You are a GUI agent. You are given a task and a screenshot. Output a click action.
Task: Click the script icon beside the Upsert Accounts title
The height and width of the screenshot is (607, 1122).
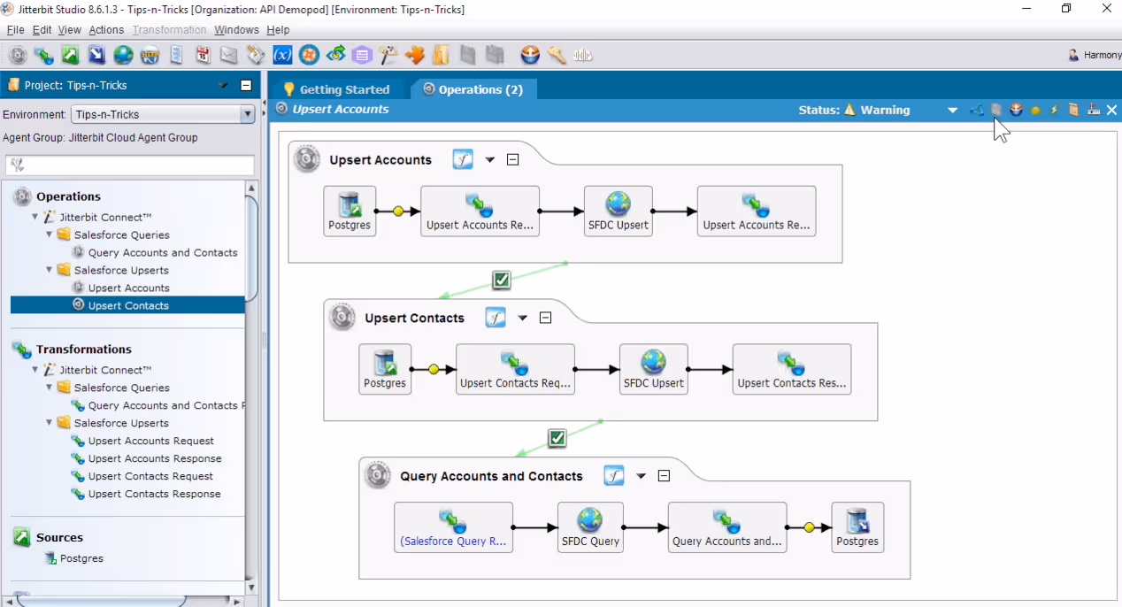464,159
